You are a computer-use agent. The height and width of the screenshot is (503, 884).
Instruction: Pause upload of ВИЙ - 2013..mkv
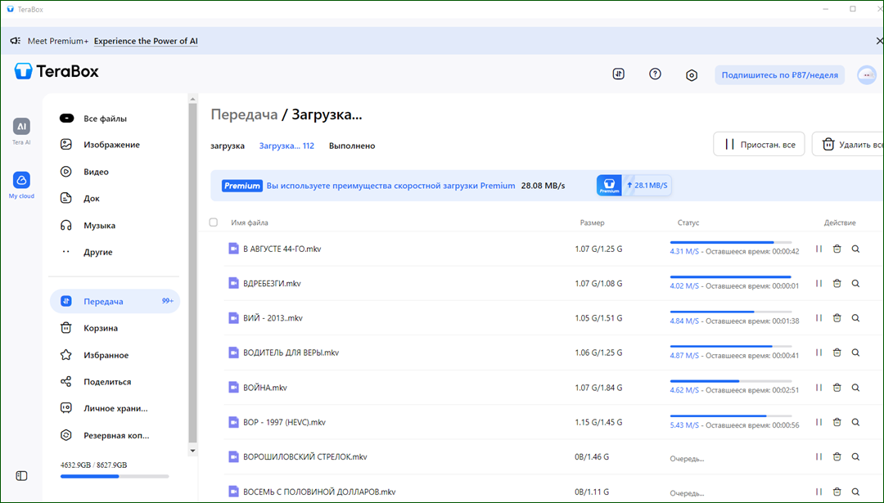[x=819, y=318]
